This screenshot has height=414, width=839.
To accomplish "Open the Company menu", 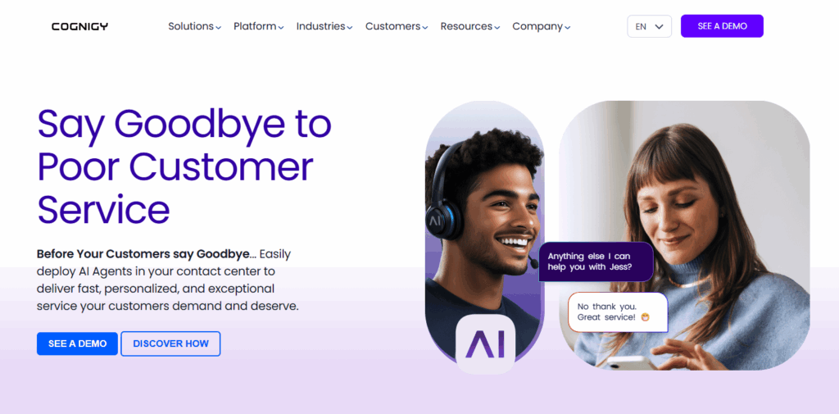I will [x=541, y=26].
